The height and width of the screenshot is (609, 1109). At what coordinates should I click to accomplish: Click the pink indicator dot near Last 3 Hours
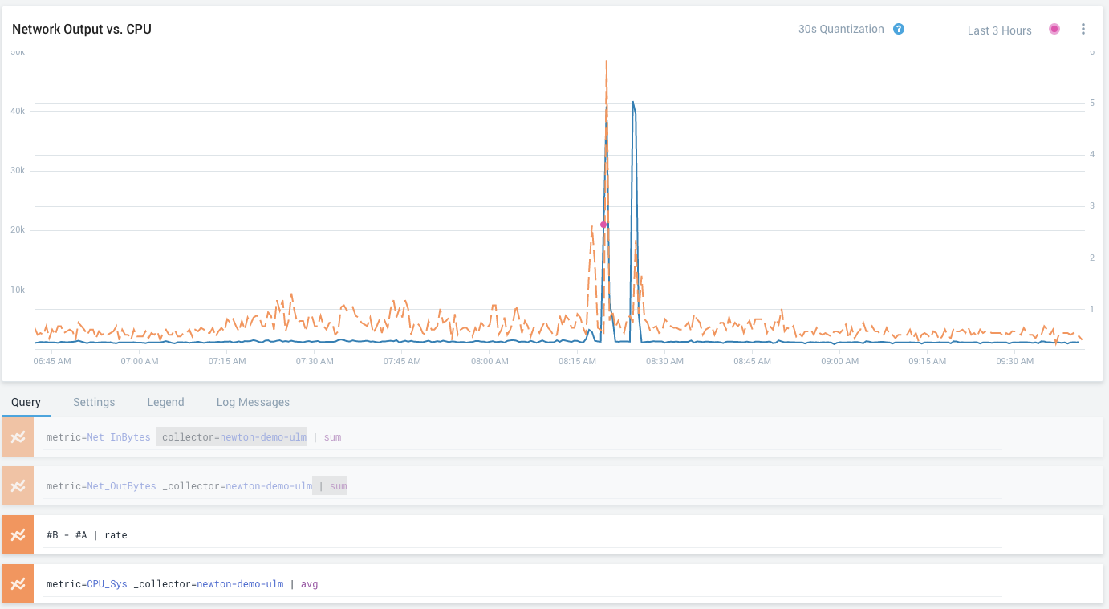1054,30
